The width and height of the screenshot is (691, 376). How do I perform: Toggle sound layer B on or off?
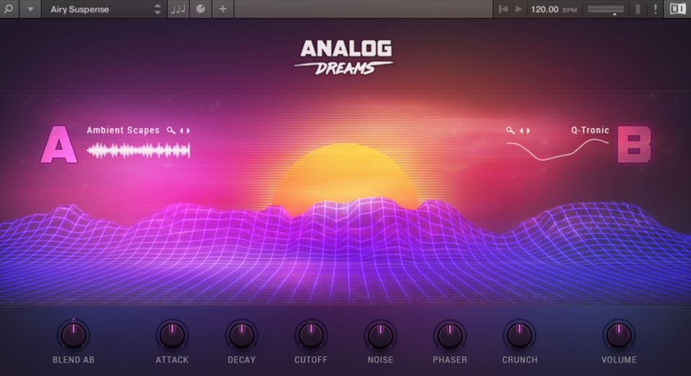coord(634,145)
